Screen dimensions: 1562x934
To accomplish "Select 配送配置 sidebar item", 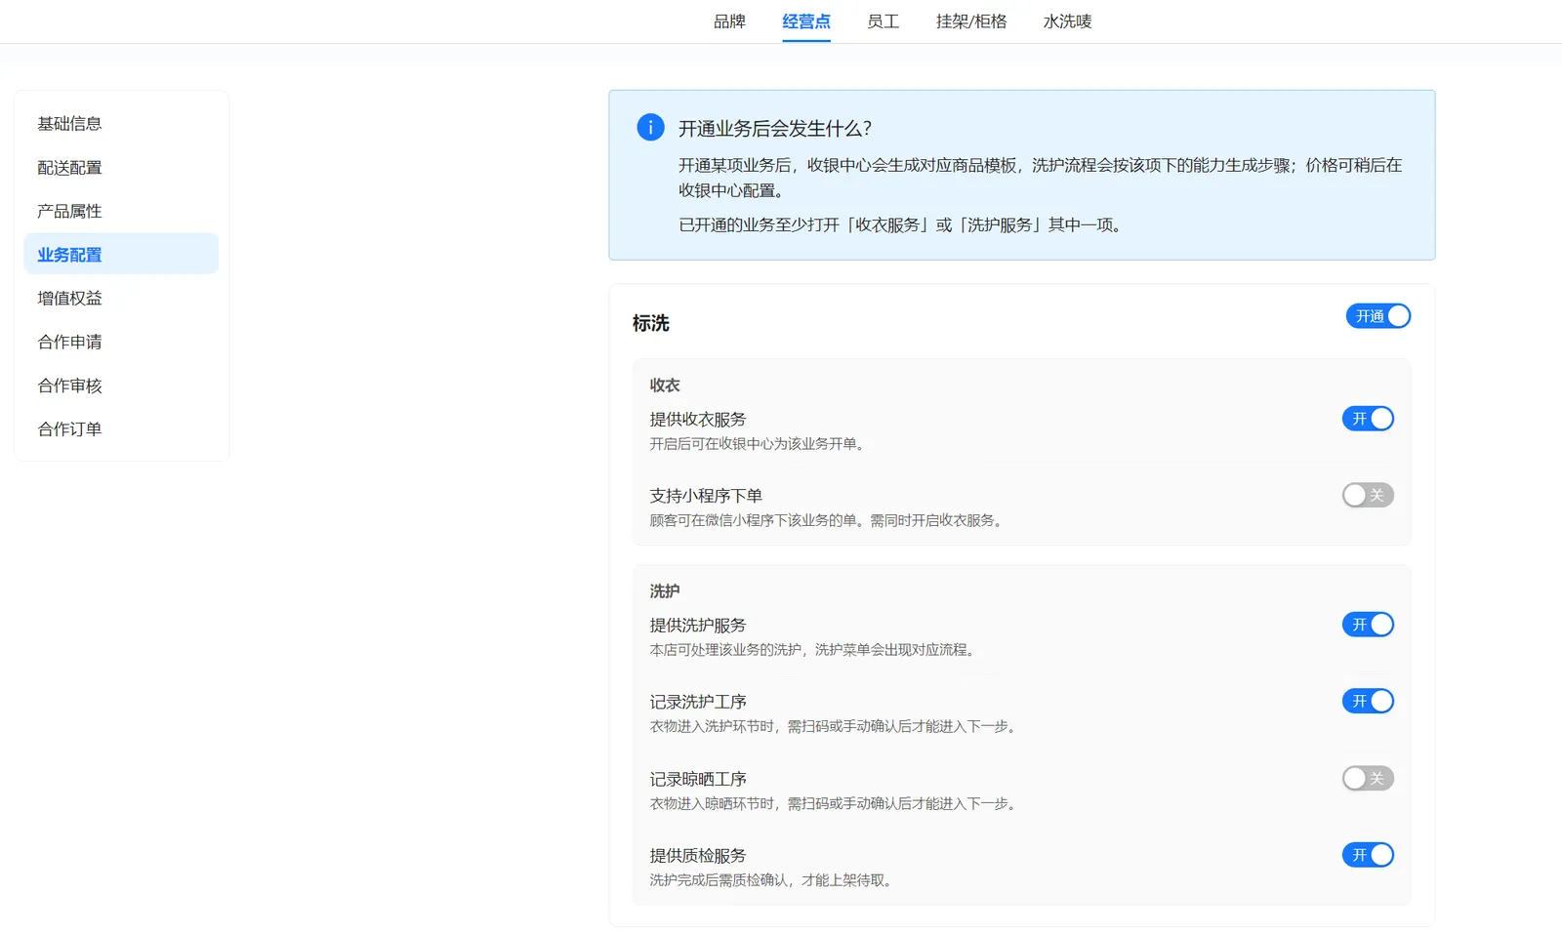I will coord(121,168).
